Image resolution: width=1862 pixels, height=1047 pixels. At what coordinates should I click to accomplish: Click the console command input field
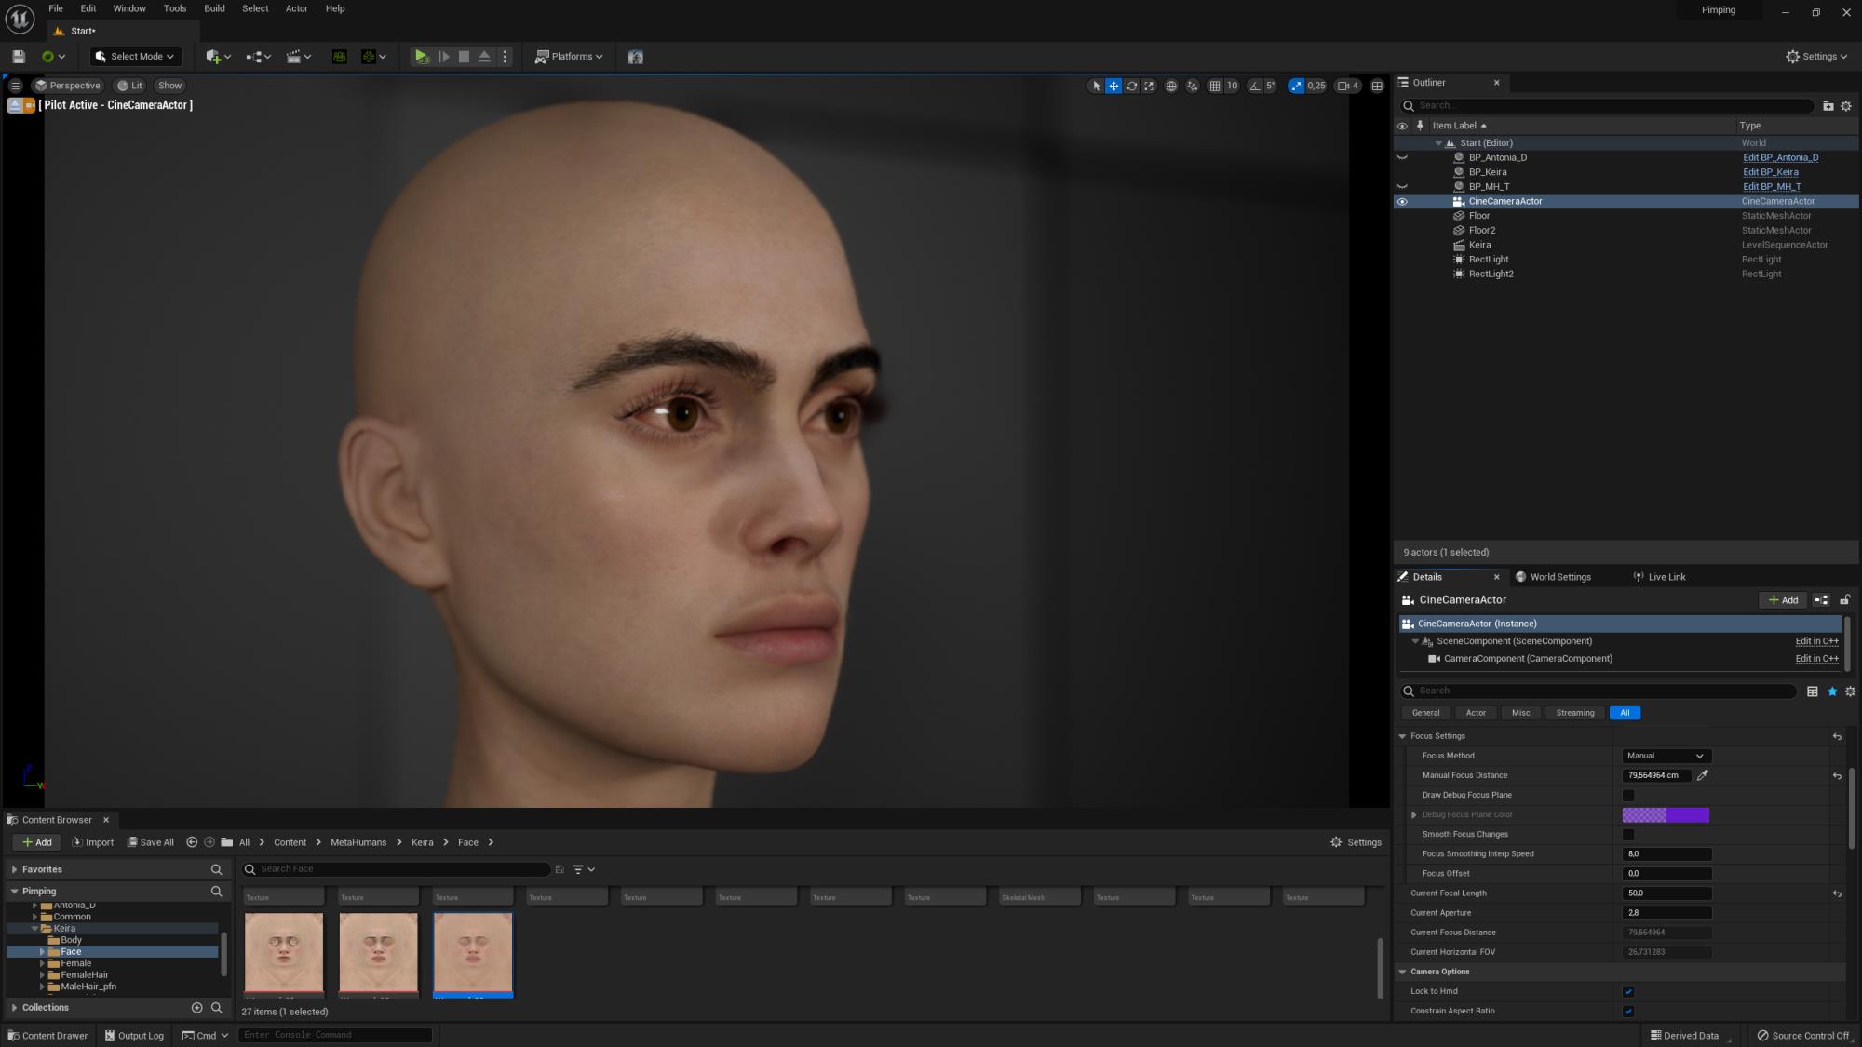335,1035
